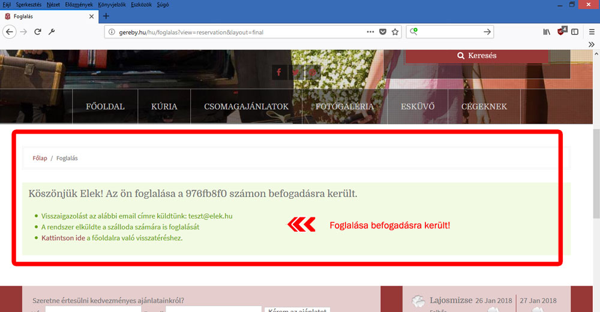
Task: Bookmark this page with the star icon
Action: (395, 32)
